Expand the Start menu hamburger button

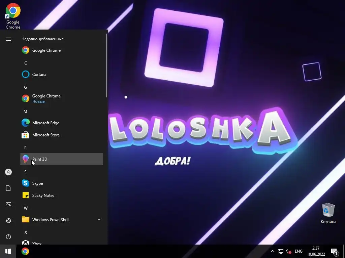pyautogui.click(x=8, y=39)
